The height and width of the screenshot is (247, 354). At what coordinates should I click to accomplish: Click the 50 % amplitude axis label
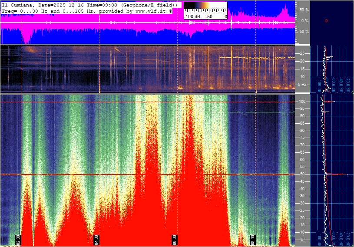tap(304, 10)
